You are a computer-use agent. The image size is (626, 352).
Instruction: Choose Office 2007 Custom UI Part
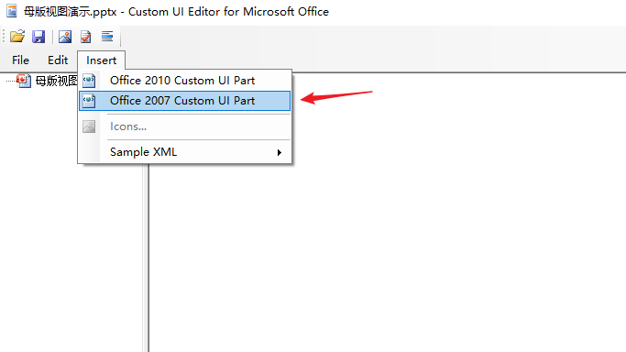click(184, 101)
